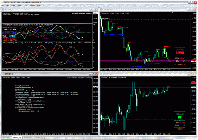Click the 'Maximum trades allowed = 30' line
This screenshot has width=198, height=140.
24,87
